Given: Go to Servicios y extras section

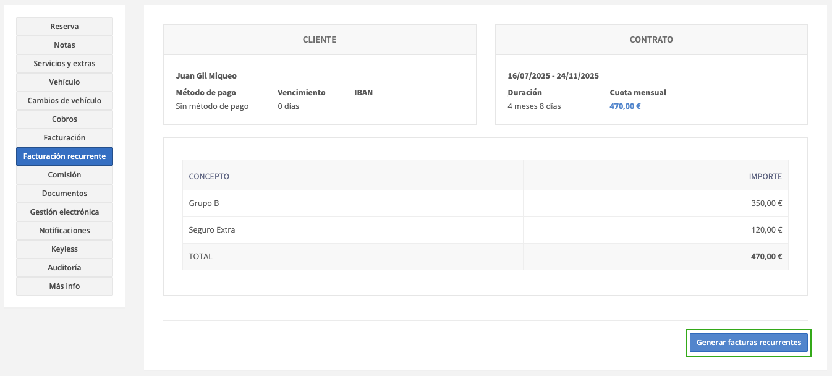Looking at the screenshot, I should click(x=64, y=64).
